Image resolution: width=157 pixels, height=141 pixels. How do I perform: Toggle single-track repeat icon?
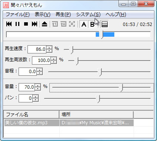point(55,24)
